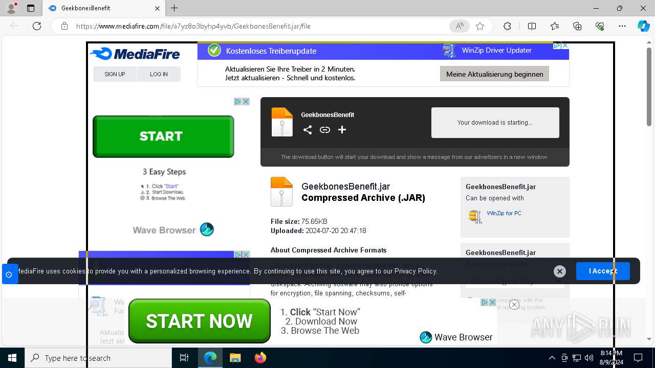Image resolution: width=655 pixels, height=368 pixels.
Task: Click the MediaFire logo
Action: point(135,54)
